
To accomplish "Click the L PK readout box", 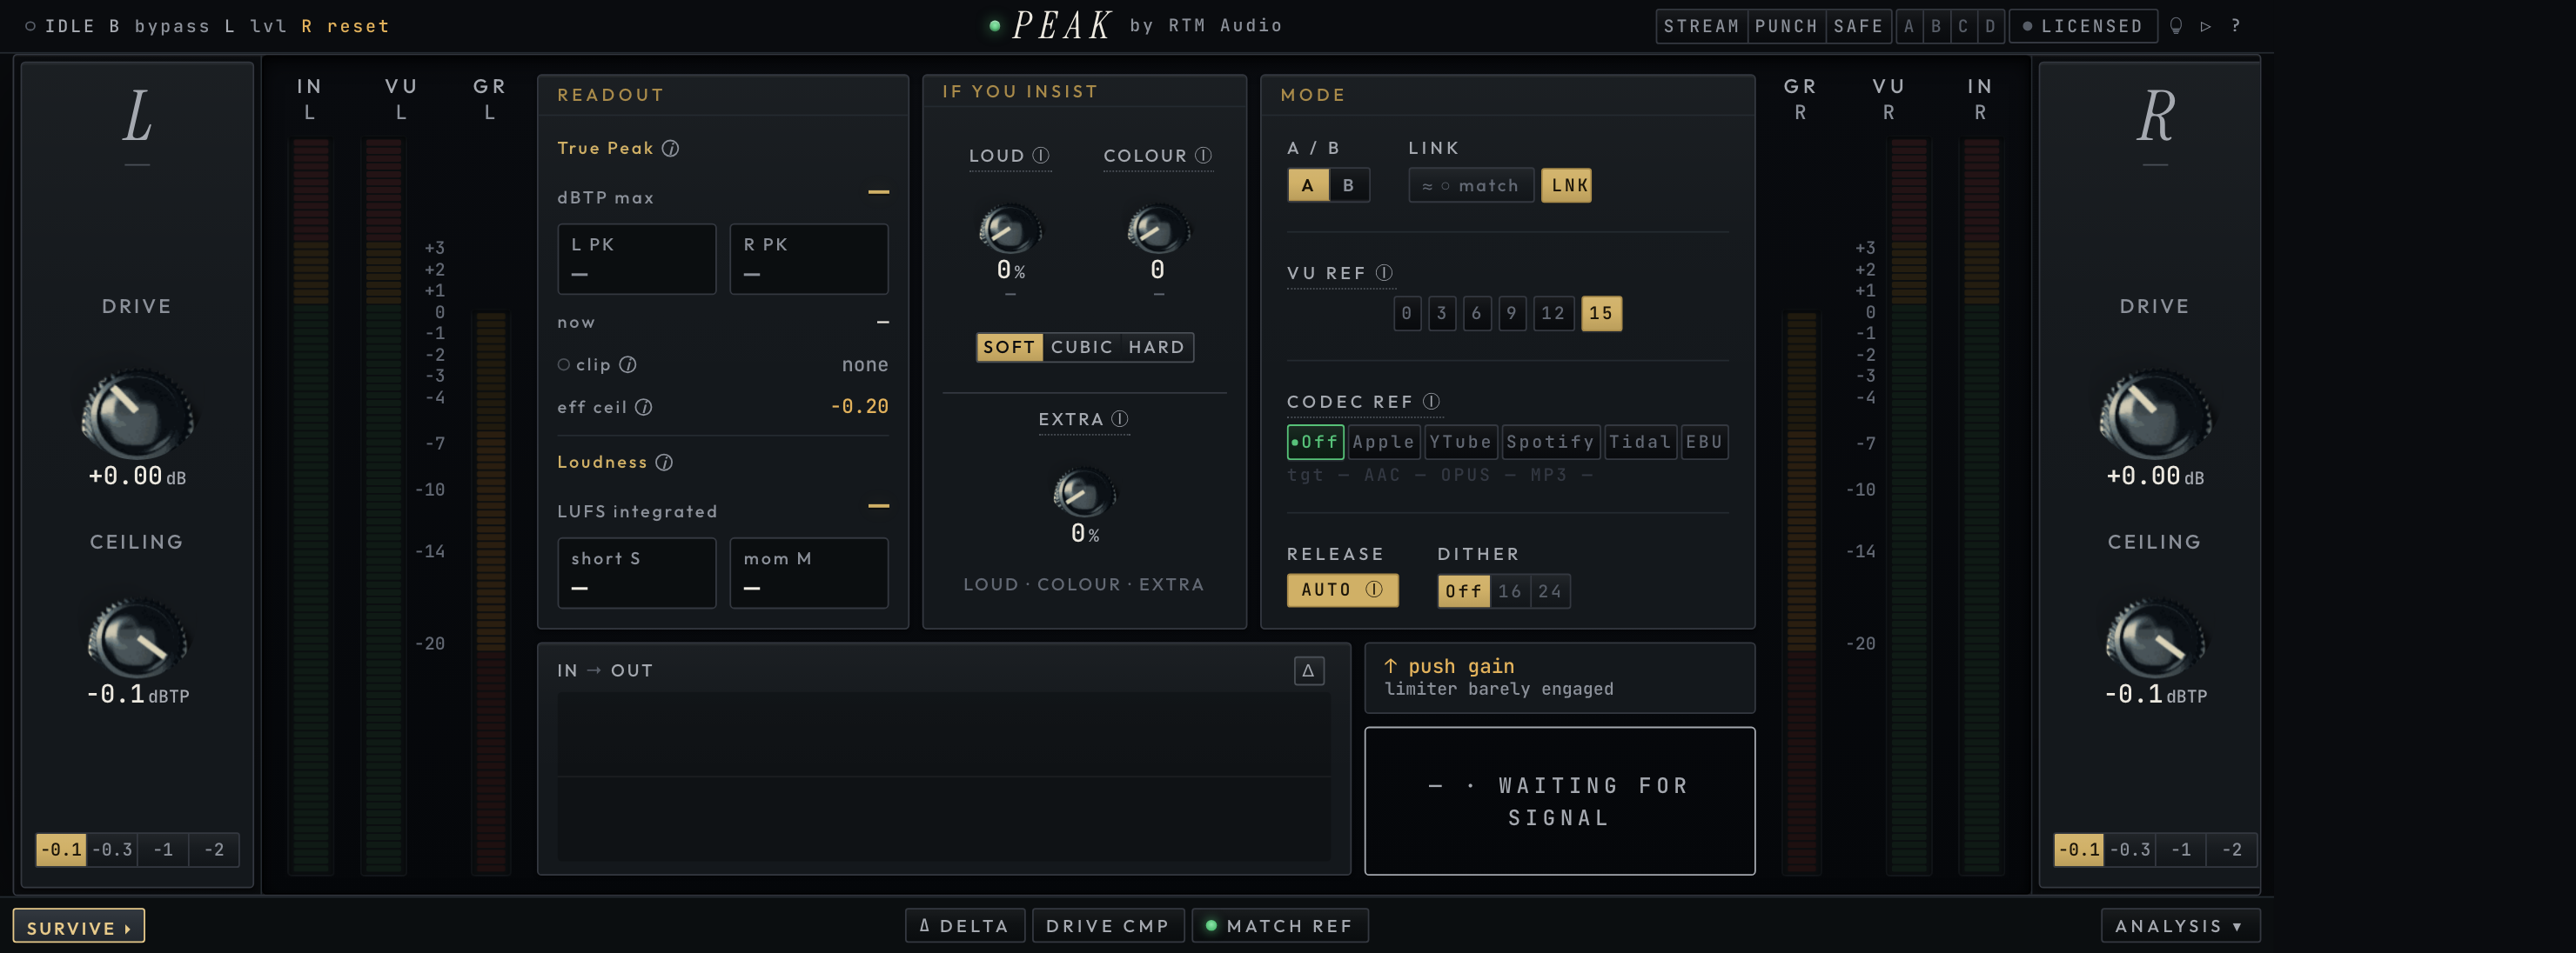I will pos(636,259).
